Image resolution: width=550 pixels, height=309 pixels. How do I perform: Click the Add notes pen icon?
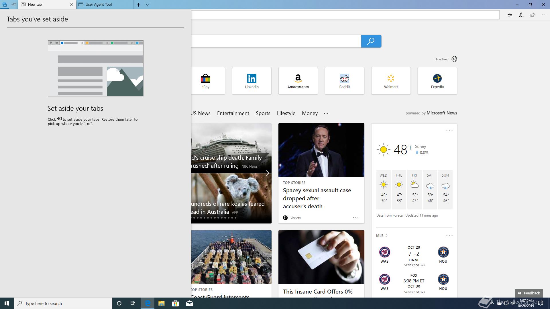coord(521,15)
